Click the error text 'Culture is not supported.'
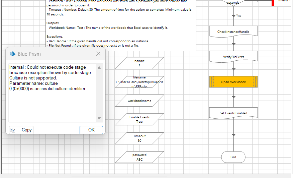 [33, 78]
